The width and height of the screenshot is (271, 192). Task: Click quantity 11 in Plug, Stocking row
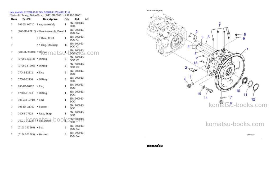pos(66,45)
